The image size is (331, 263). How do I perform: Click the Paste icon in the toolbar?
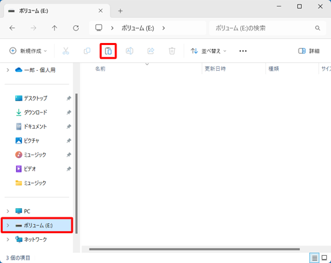(x=108, y=51)
